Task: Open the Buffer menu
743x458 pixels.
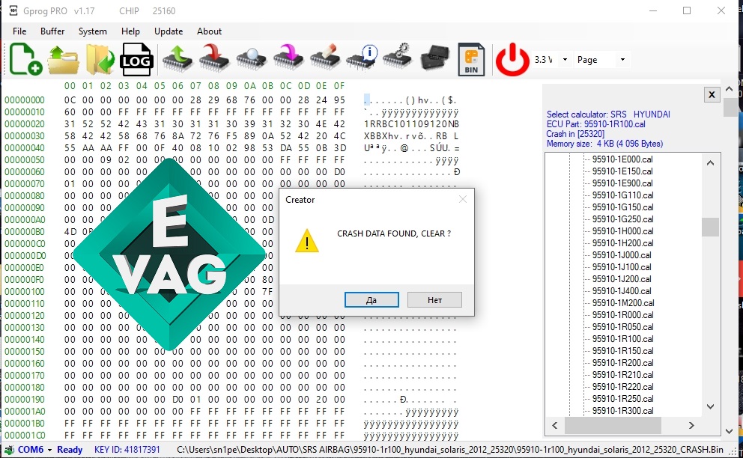Action: (52, 31)
